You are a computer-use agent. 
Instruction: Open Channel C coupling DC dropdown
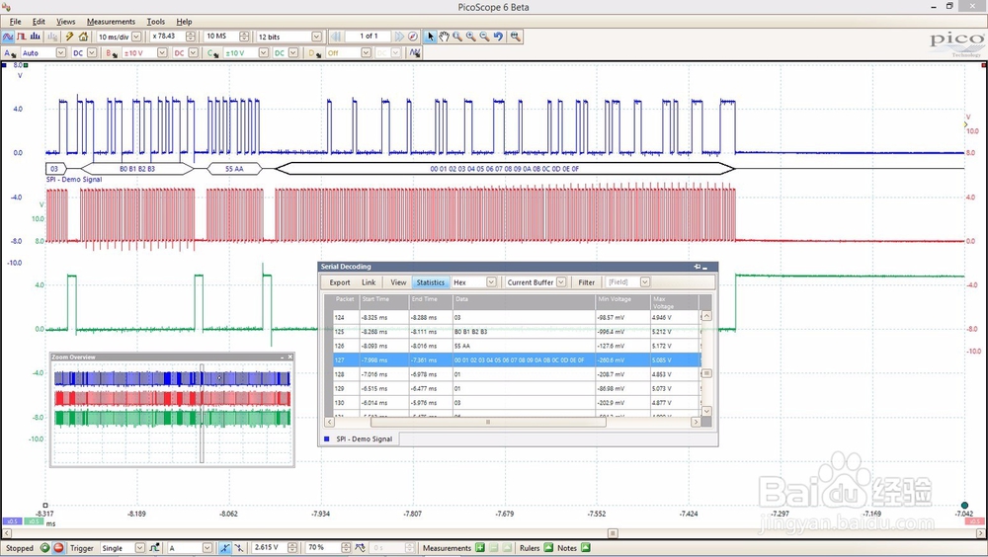coord(293,53)
